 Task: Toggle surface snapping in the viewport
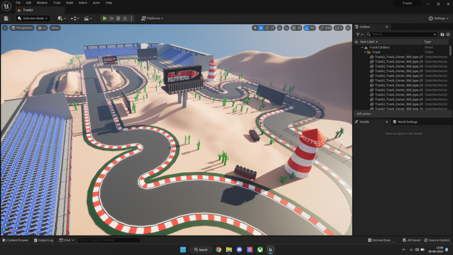click(286, 28)
